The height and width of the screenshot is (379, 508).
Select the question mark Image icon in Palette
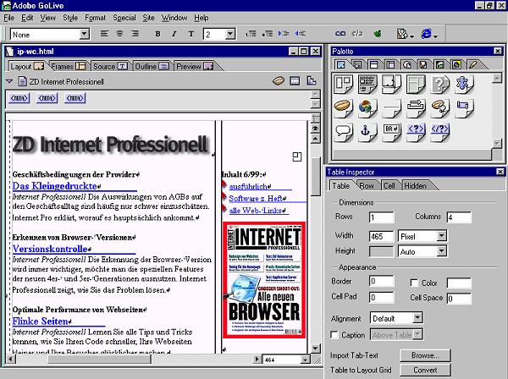pyautogui.click(x=440, y=84)
